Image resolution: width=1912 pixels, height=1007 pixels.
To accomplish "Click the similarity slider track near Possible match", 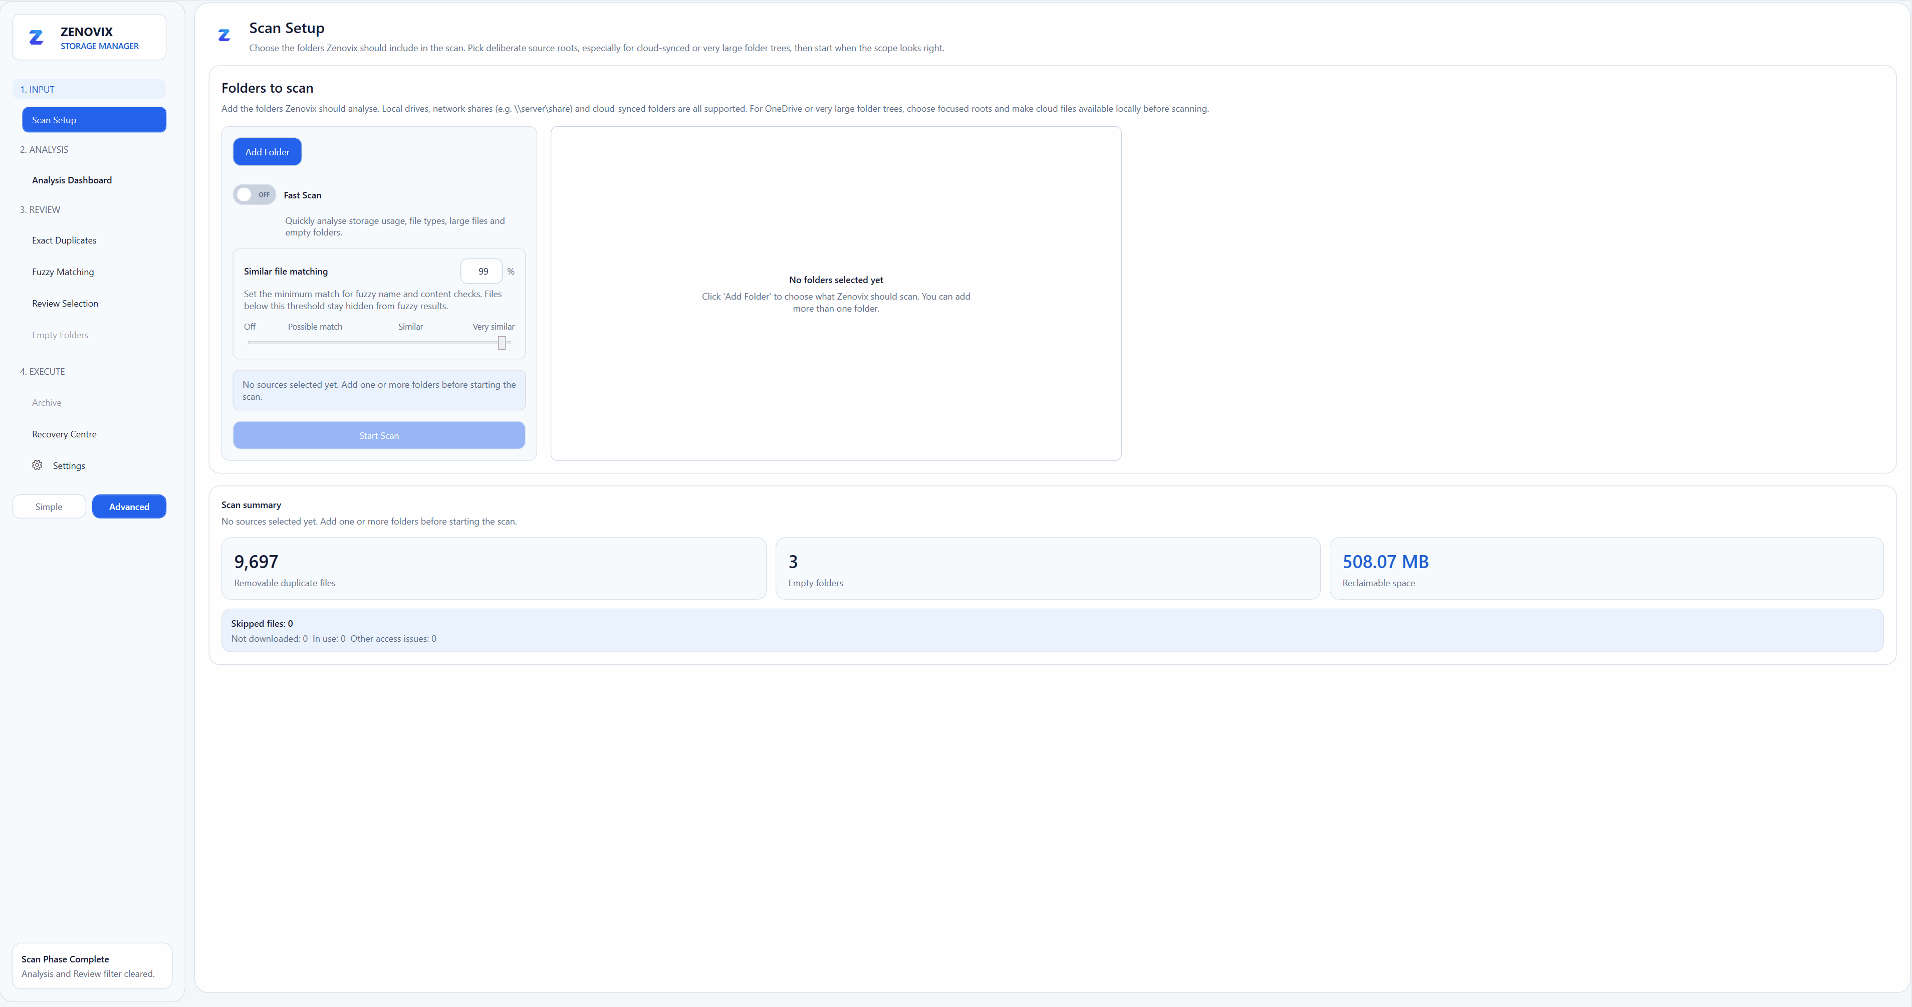I will pyautogui.click(x=316, y=343).
